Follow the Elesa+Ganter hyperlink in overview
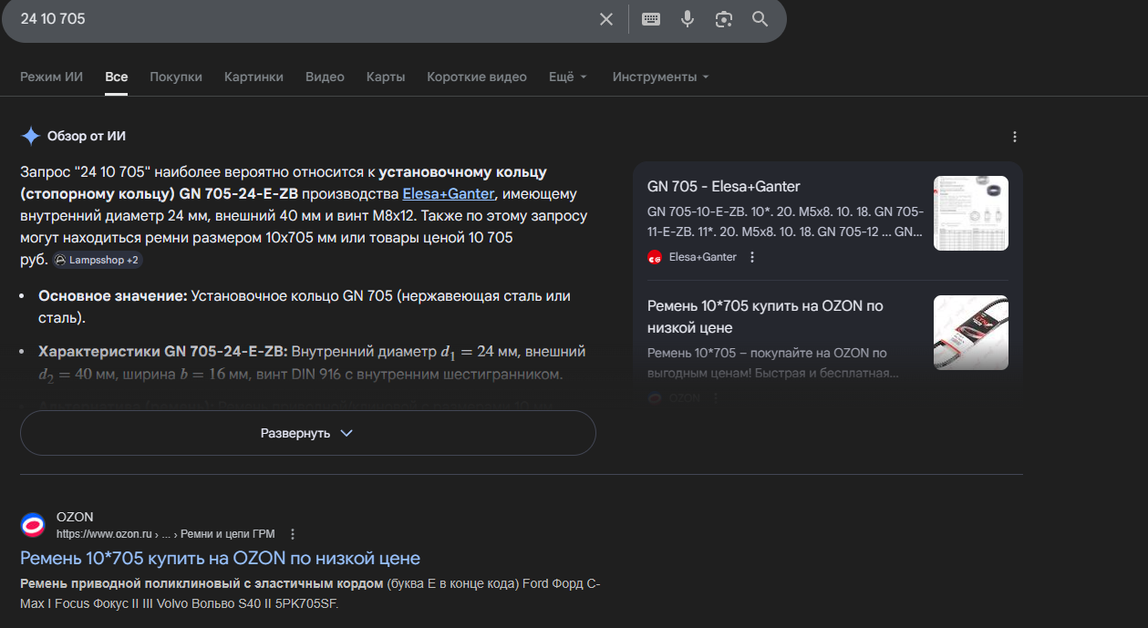Screen dimensions: 1148x628 448,194
